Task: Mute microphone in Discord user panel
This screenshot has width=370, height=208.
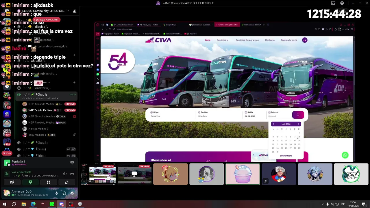Action: [x=57, y=193]
